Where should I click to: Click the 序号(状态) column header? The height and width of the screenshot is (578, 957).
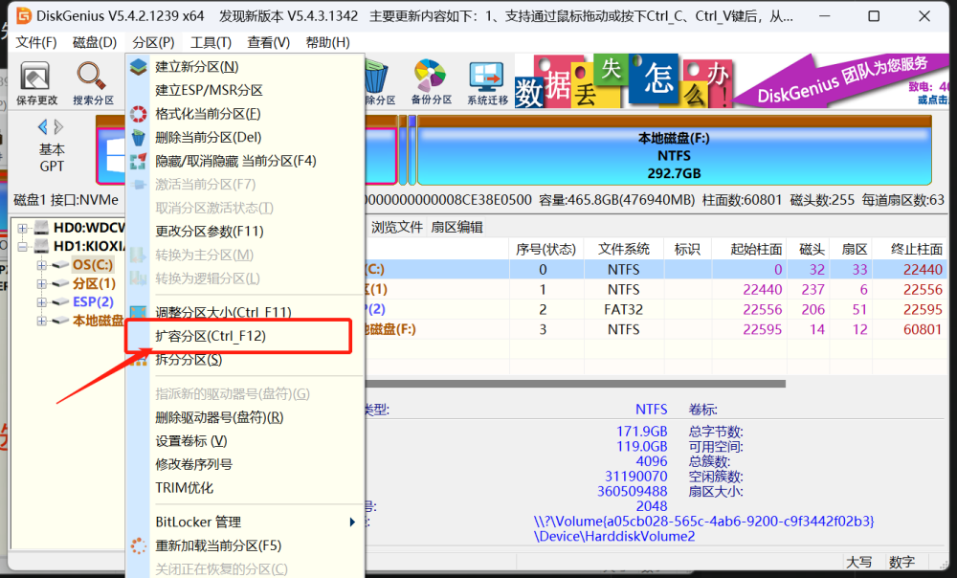tap(545, 249)
